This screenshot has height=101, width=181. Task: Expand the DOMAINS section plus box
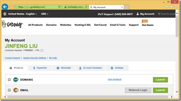click(x=9, y=79)
